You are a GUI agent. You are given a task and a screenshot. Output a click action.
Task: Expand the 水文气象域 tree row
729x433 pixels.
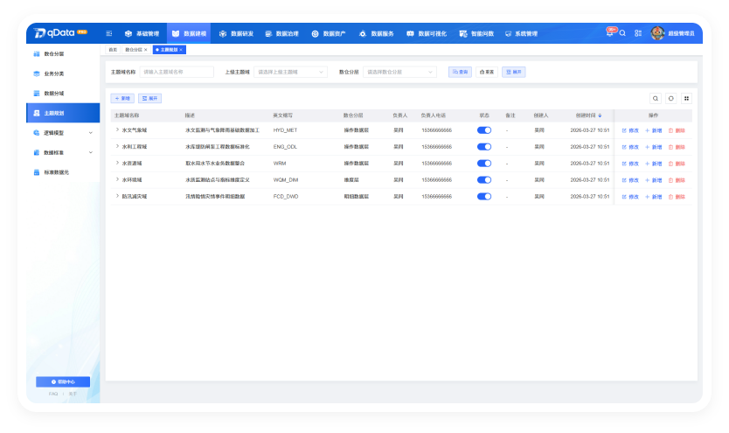point(117,129)
